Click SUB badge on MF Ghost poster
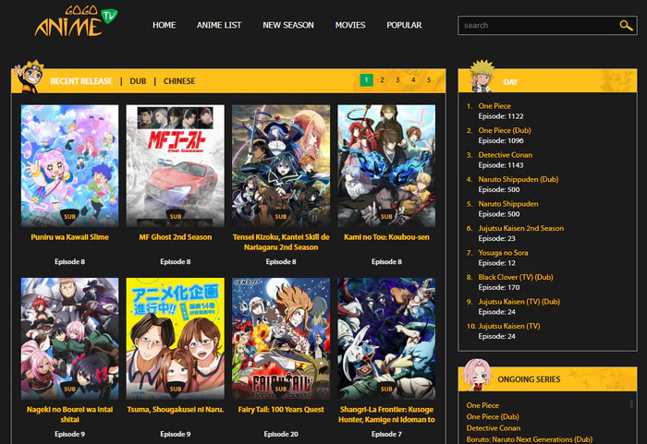 [x=176, y=216]
